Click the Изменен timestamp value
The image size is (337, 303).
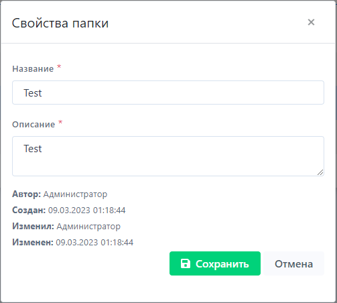click(x=94, y=242)
